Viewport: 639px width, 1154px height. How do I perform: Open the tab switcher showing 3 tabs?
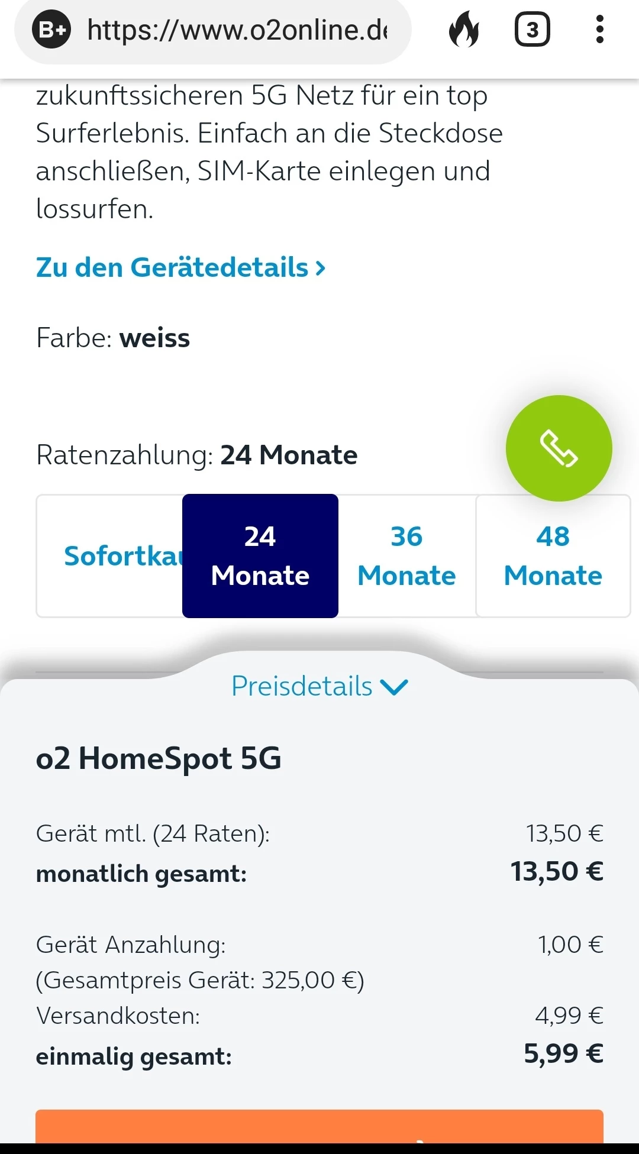tap(532, 30)
